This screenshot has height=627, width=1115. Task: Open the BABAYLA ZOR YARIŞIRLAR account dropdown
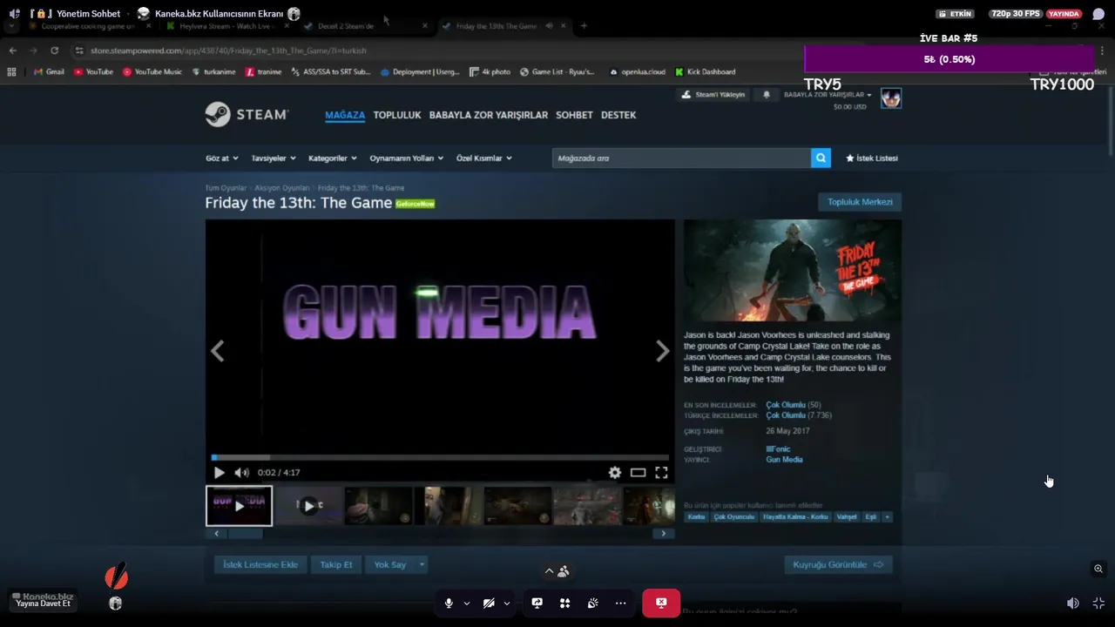(x=828, y=94)
